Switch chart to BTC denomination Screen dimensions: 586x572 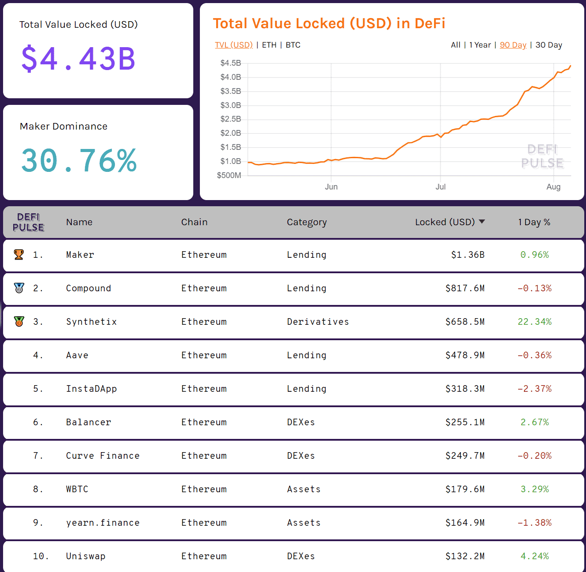pyautogui.click(x=293, y=45)
